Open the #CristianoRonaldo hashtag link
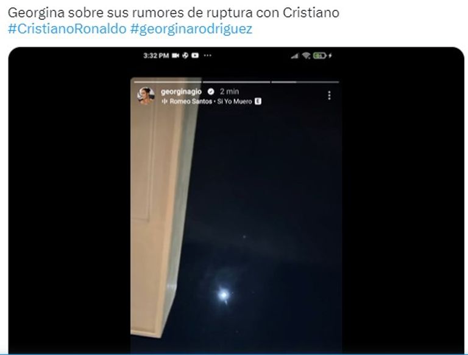This screenshot has width=468, height=355. click(x=67, y=29)
